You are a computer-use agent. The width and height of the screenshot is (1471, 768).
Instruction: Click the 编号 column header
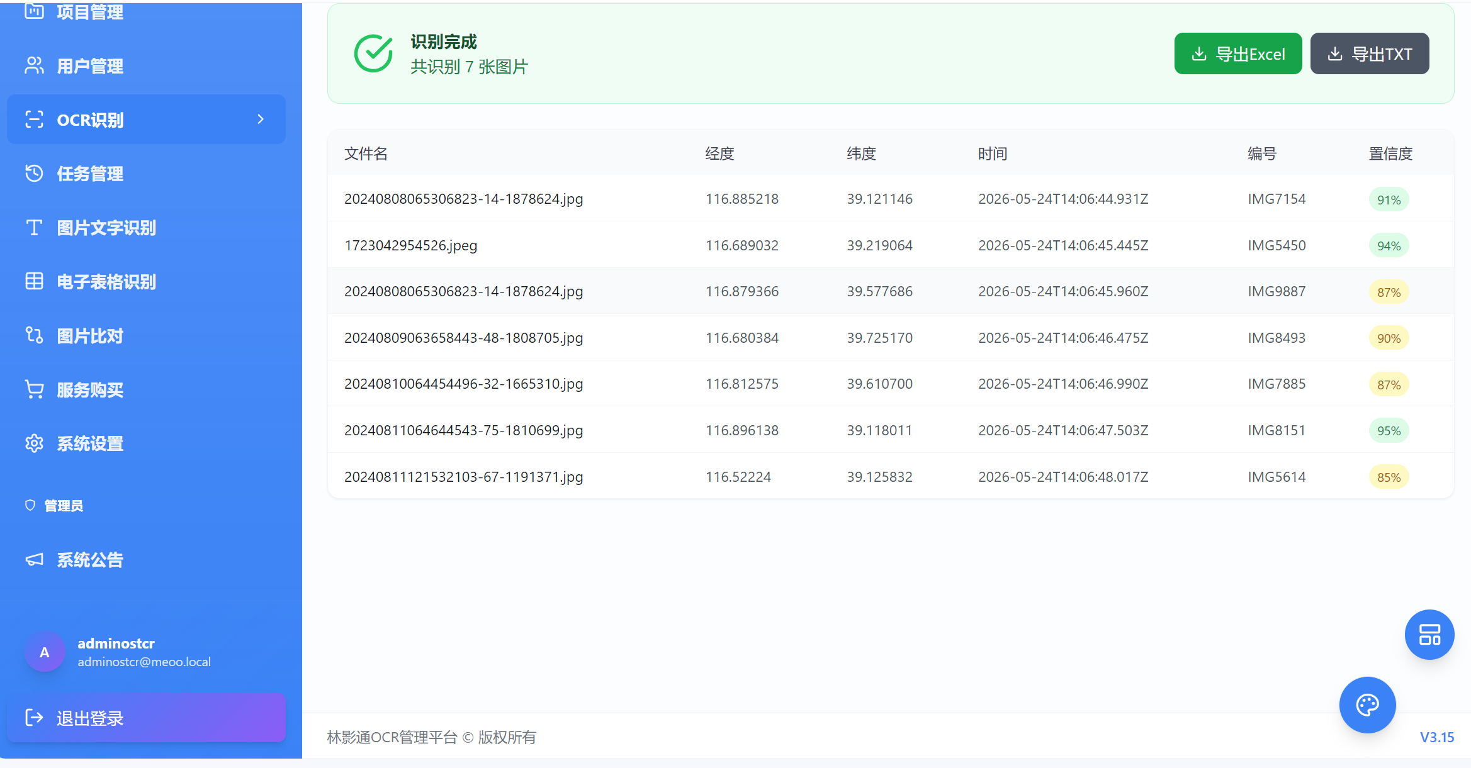[x=1262, y=153]
